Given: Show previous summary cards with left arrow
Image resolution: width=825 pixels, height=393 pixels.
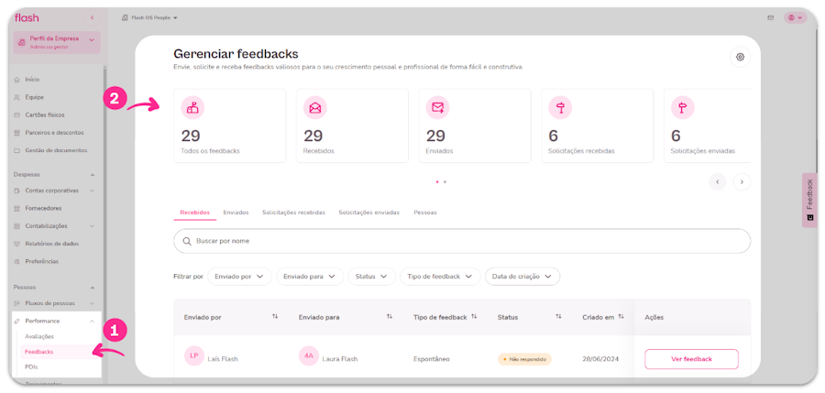Looking at the screenshot, I should click(717, 181).
